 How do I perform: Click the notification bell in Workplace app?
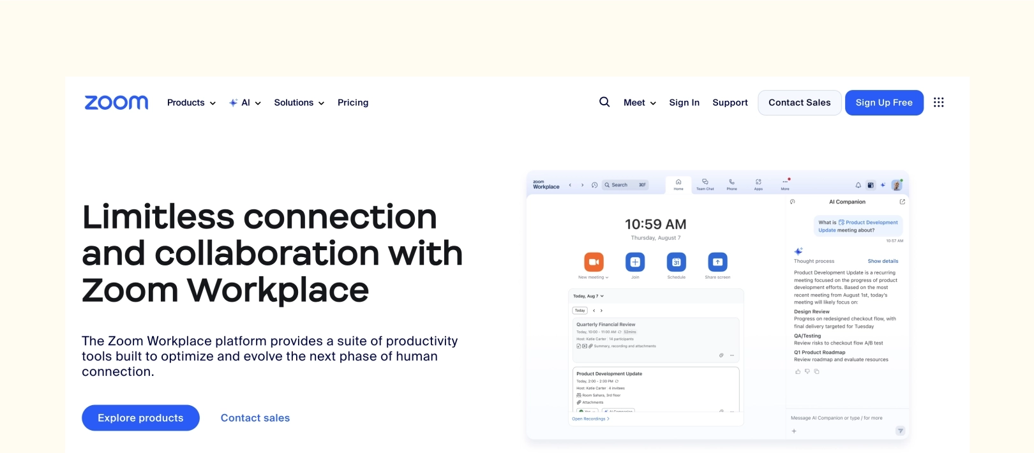pyautogui.click(x=858, y=185)
